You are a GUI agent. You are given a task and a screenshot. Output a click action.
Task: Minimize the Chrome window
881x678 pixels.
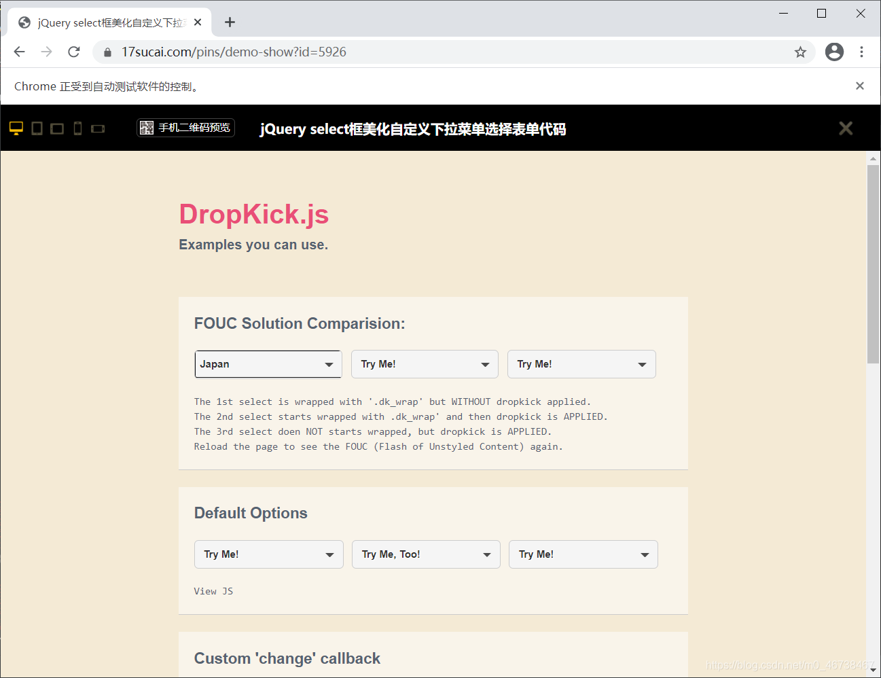(x=783, y=14)
